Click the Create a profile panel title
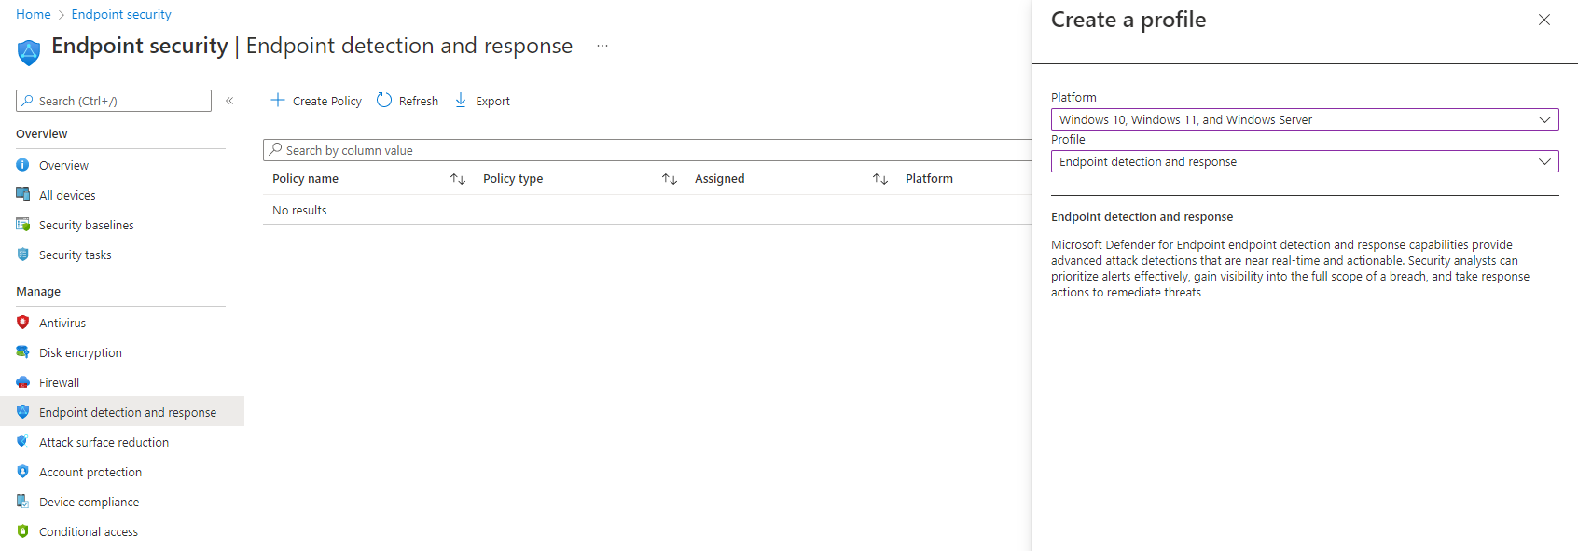Screen dimensions: 1578x551 (1128, 20)
